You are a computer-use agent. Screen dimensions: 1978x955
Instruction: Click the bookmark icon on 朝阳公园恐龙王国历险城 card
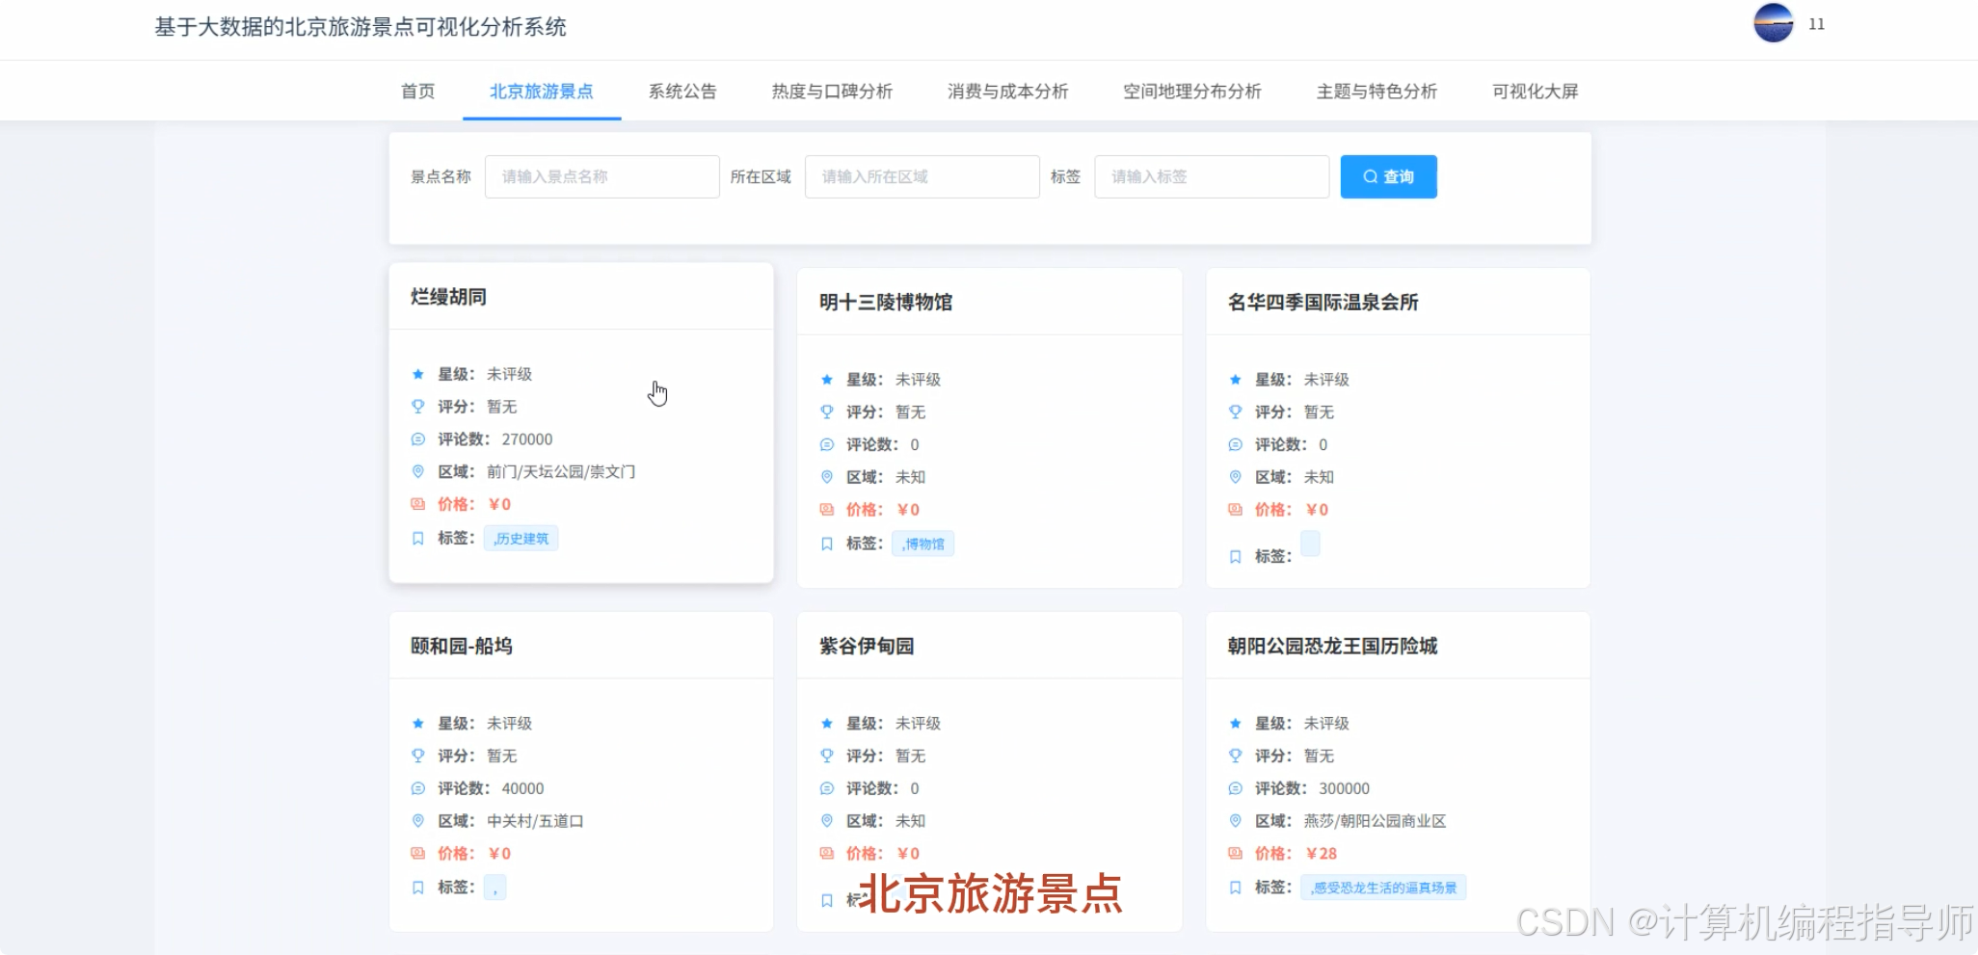point(1236,887)
